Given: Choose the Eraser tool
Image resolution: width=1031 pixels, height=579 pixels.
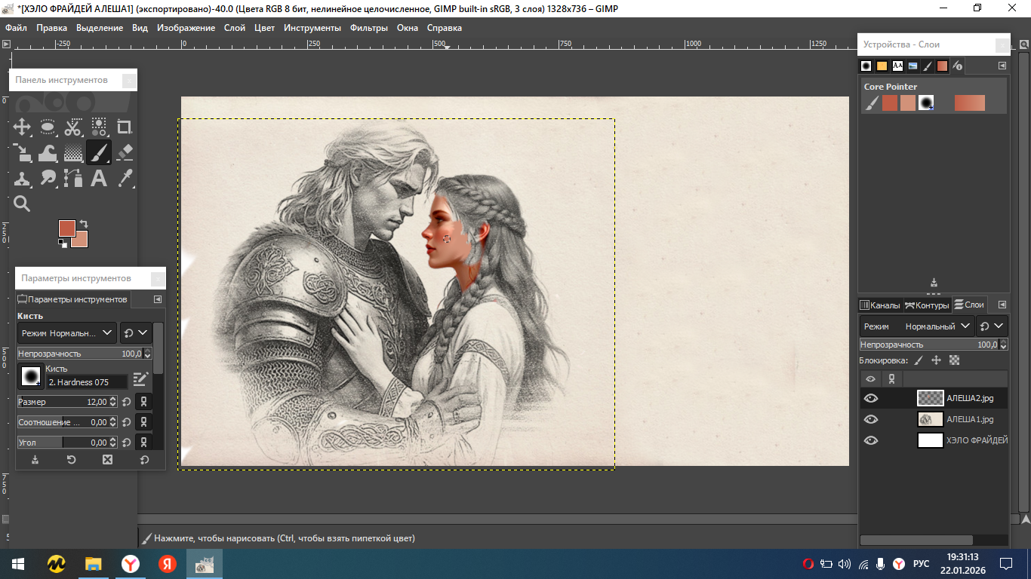Looking at the screenshot, I should pos(125,152).
